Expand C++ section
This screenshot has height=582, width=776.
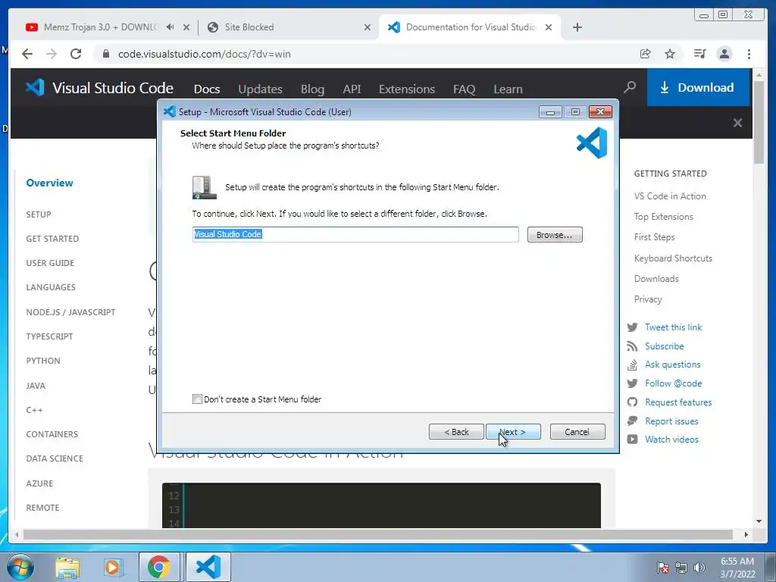[x=34, y=410]
